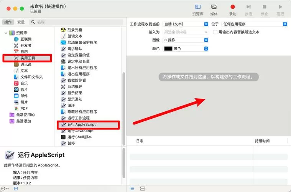Viewport: 291px width, 192px height.
Task: Select the 暂停 pause action
Action: (68, 143)
